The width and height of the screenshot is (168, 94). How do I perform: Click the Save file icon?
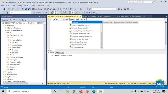[26, 9]
